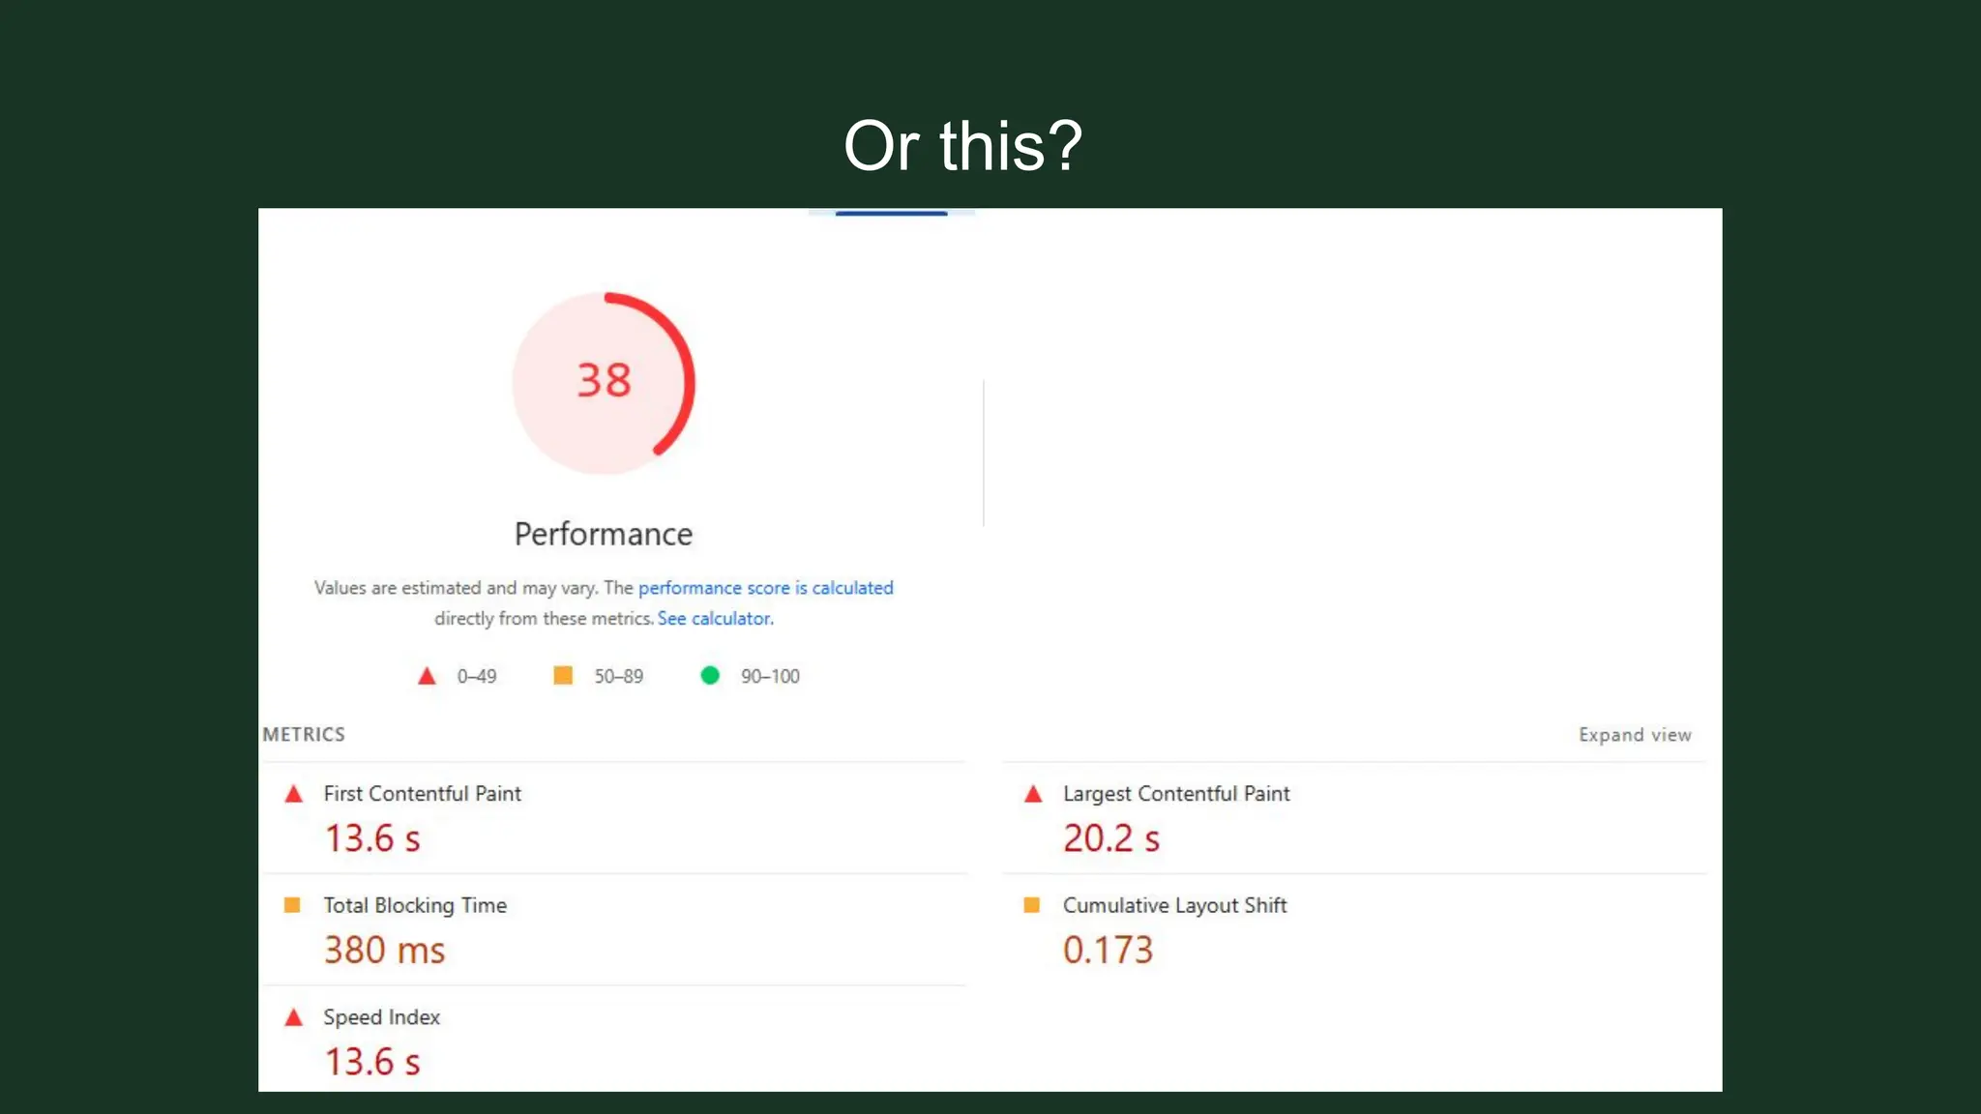Click the performance score gauge showing 38
1981x1114 pixels.
pos(604,381)
